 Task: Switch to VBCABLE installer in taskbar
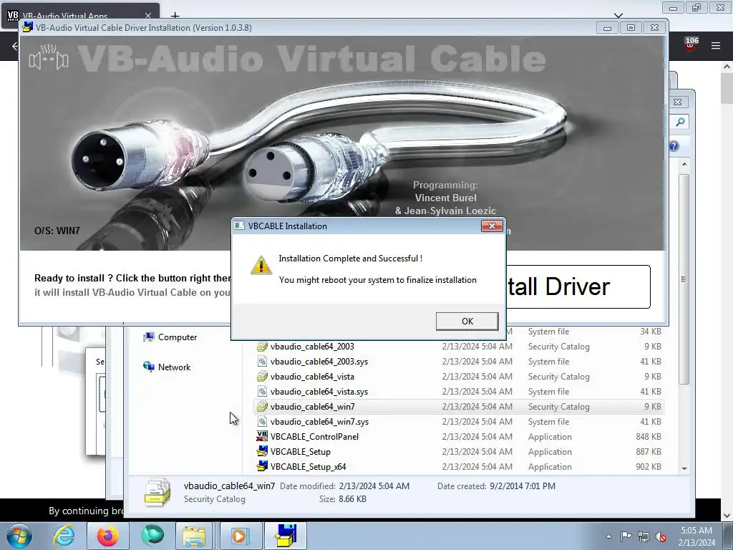pos(286,536)
